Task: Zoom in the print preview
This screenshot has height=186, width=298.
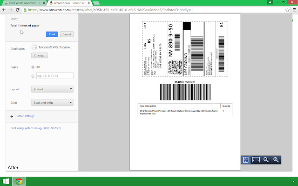Action: (276, 160)
